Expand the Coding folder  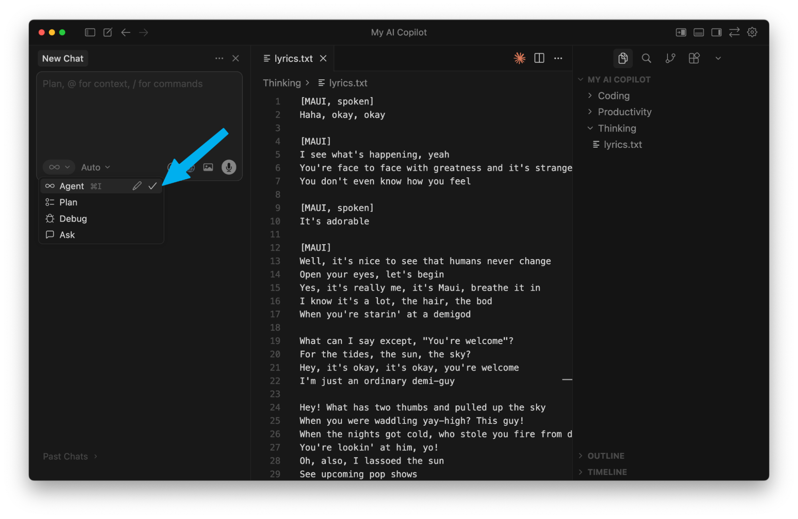(614, 96)
